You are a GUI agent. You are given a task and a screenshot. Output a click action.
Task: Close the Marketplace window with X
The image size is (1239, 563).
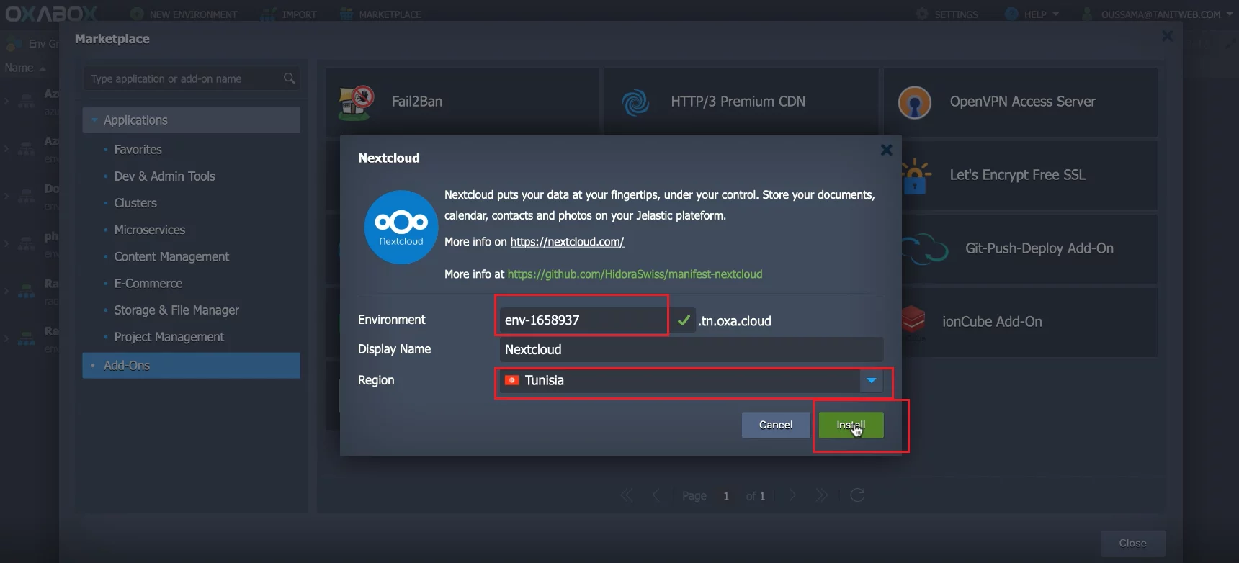click(x=1167, y=36)
